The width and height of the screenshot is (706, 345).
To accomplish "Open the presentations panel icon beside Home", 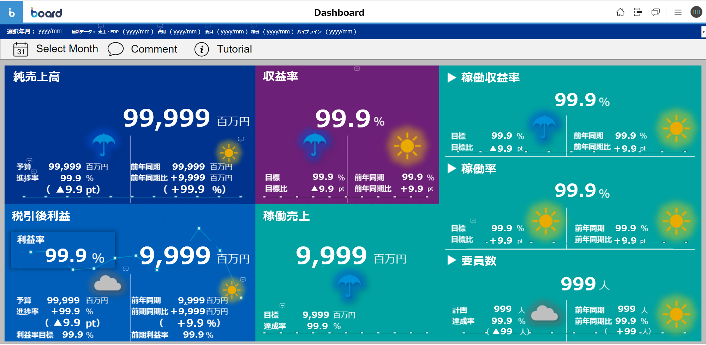I will coord(638,12).
